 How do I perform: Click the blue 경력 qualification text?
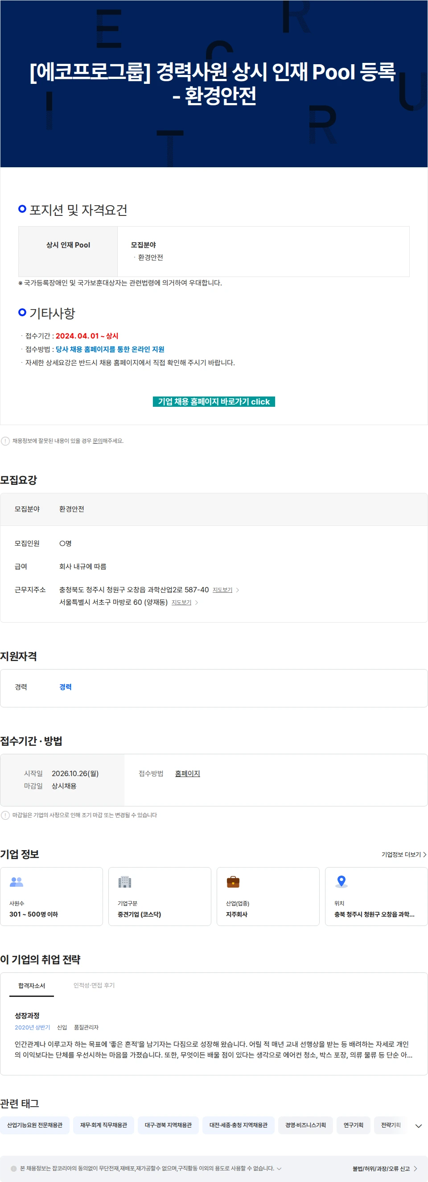65,686
